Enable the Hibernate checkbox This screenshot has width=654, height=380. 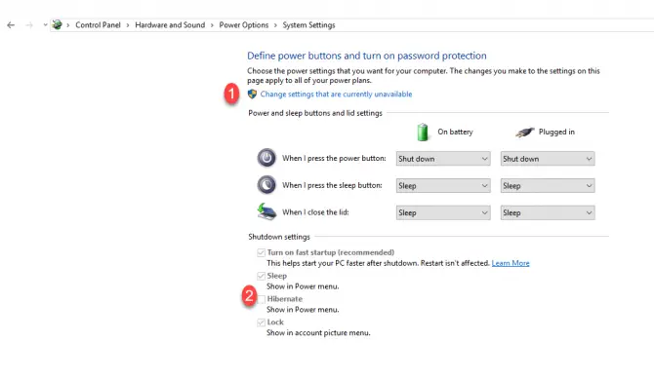[261, 299]
